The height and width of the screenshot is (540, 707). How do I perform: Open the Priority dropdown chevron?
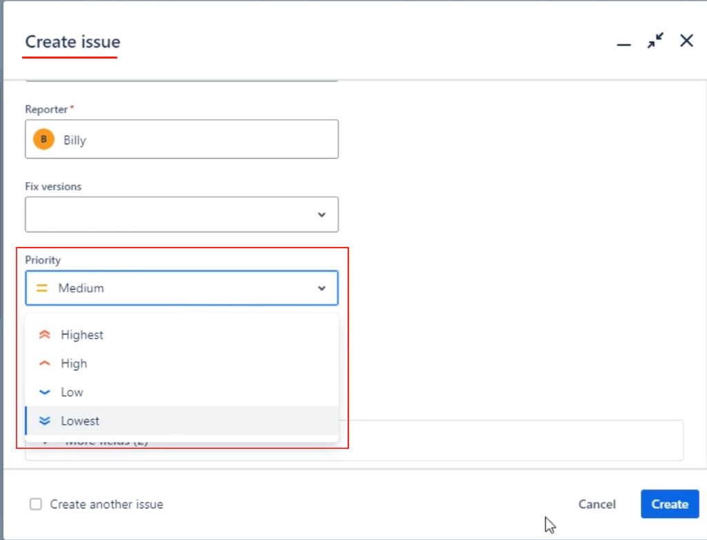point(321,288)
